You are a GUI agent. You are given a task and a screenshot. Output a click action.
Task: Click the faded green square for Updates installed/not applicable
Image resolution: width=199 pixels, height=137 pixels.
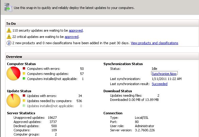24,106
